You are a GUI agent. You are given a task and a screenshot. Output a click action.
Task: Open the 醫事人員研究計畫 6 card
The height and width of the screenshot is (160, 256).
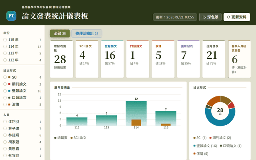(x=239, y=59)
